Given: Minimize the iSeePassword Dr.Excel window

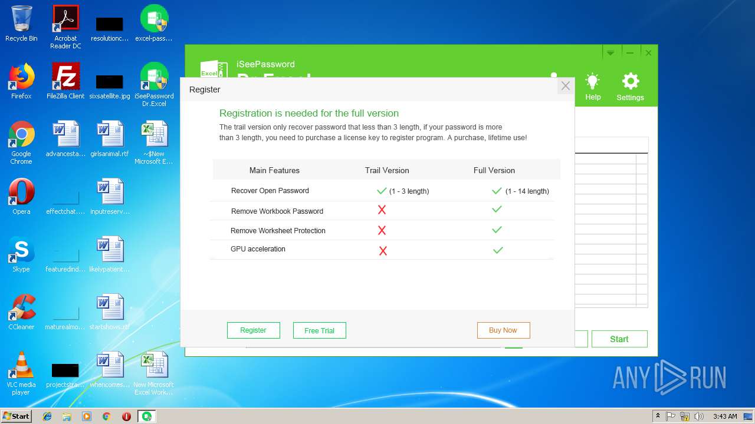Looking at the screenshot, I should coord(630,52).
